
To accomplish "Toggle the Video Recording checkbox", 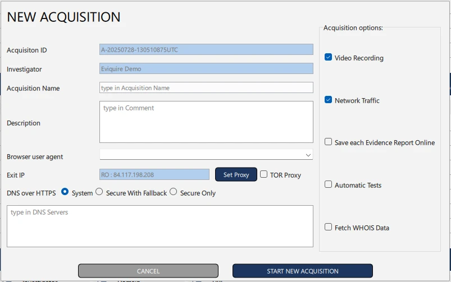I will tap(328, 57).
